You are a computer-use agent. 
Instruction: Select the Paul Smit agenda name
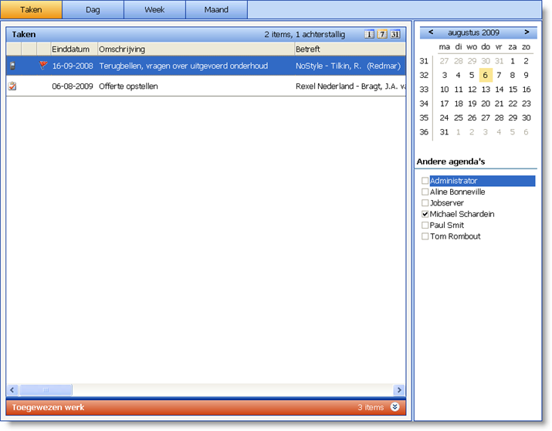click(x=447, y=225)
